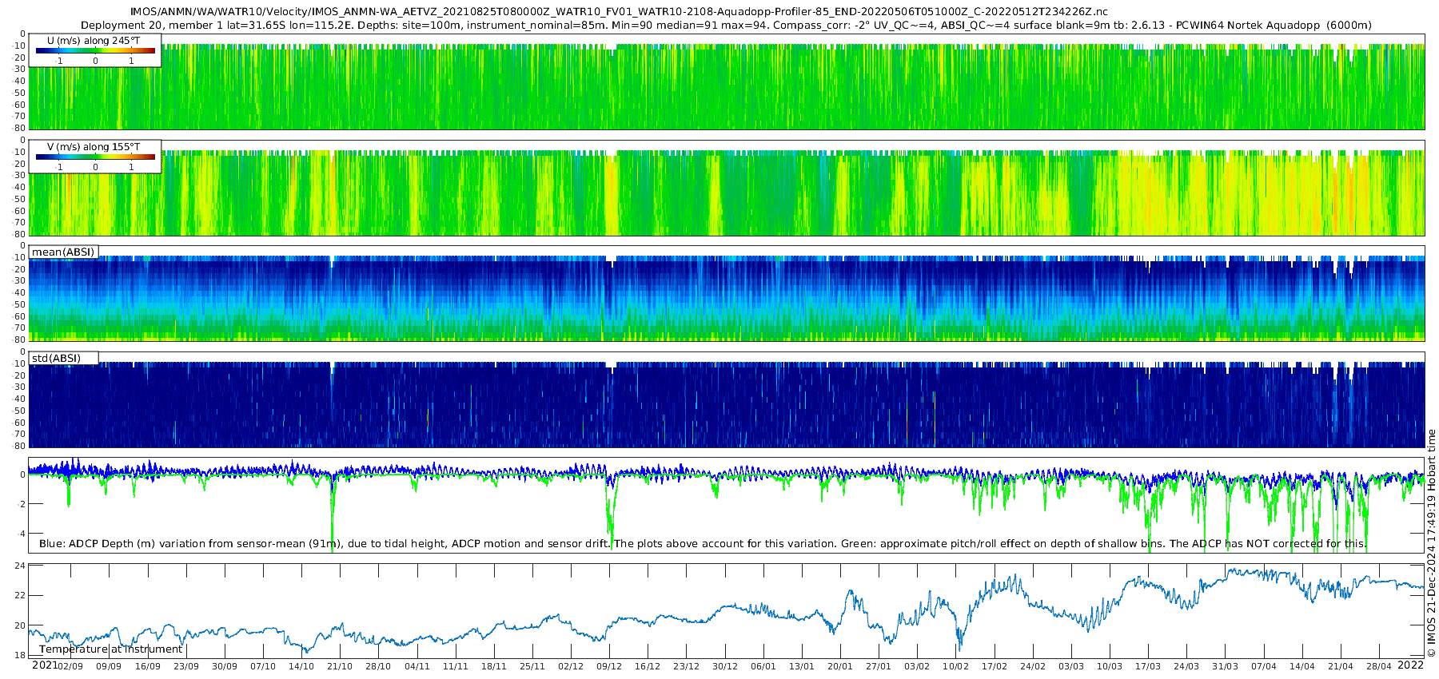This screenshot has width=1439, height=679.
Task: Click 'V (m/s) along 155°T' legend title
Action: pos(94,147)
